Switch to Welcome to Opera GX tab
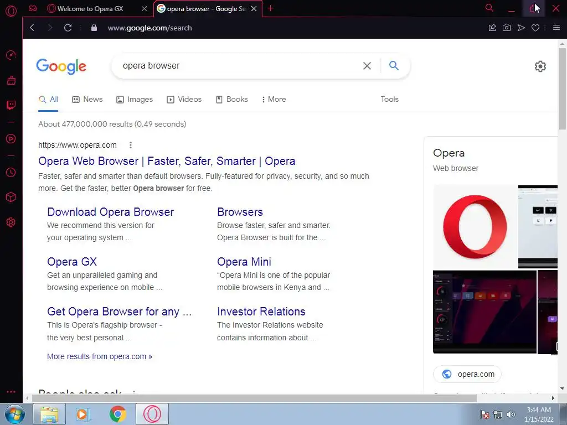The height and width of the screenshot is (425, 567). (90, 9)
